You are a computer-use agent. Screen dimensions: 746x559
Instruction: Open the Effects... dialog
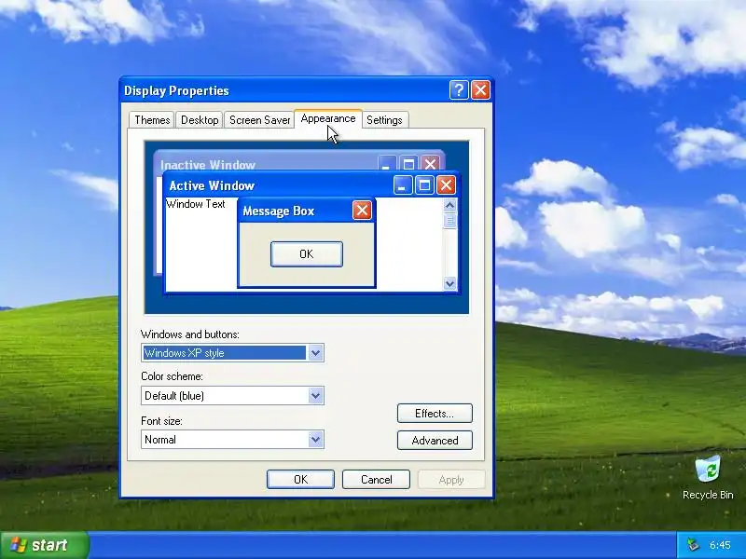point(435,413)
